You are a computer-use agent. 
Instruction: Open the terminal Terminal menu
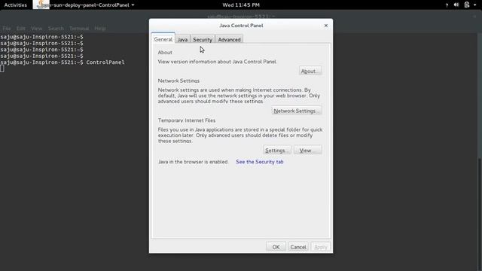tap(79, 29)
